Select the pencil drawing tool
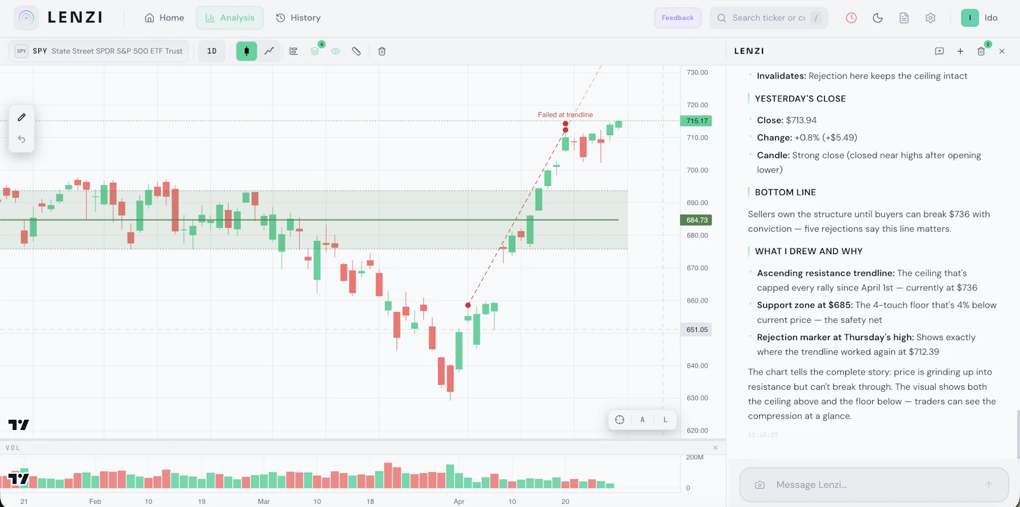 point(22,117)
